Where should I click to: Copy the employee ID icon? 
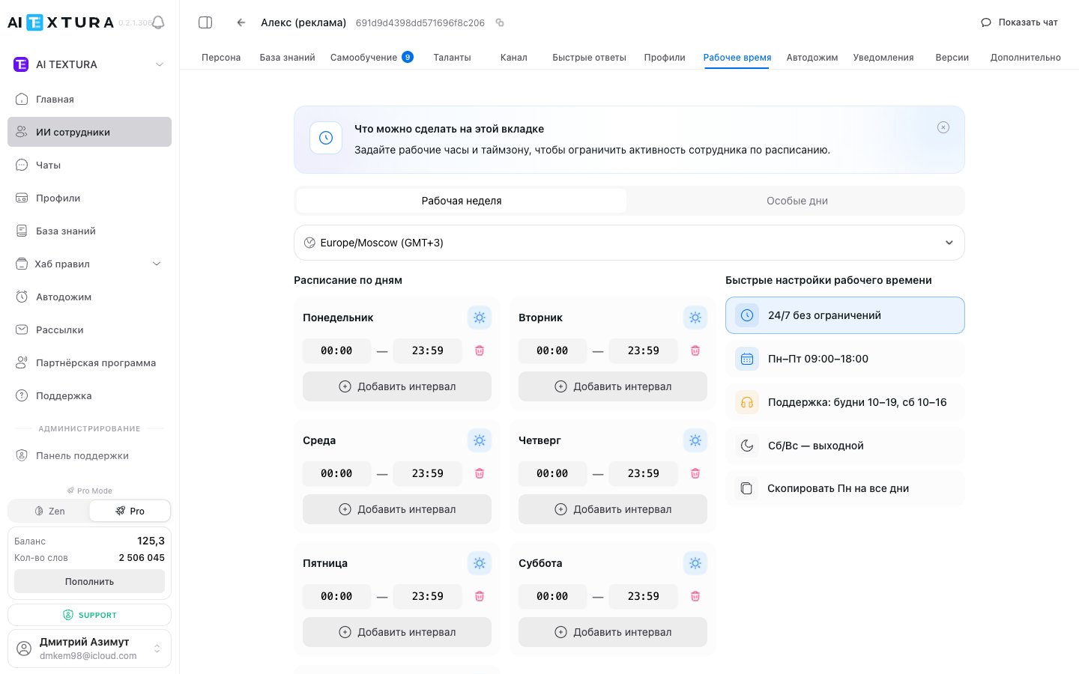(x=500, y=22)
